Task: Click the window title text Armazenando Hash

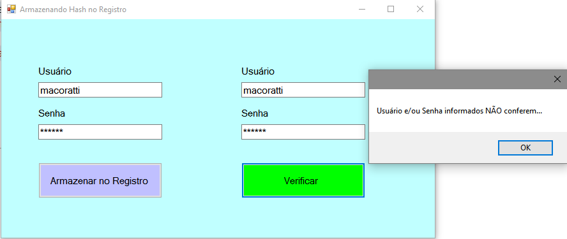Action: 50,10
